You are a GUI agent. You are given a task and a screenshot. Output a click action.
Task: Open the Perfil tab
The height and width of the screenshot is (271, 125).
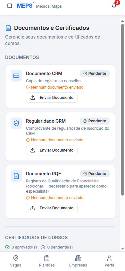pyautogui.click(x=109, y=261)
